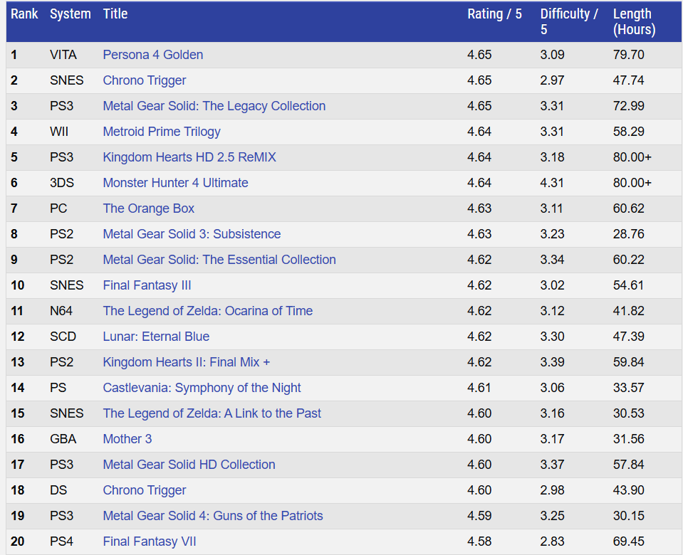
Task: Select the 4.58 rating value
Action: pos(479,542)
